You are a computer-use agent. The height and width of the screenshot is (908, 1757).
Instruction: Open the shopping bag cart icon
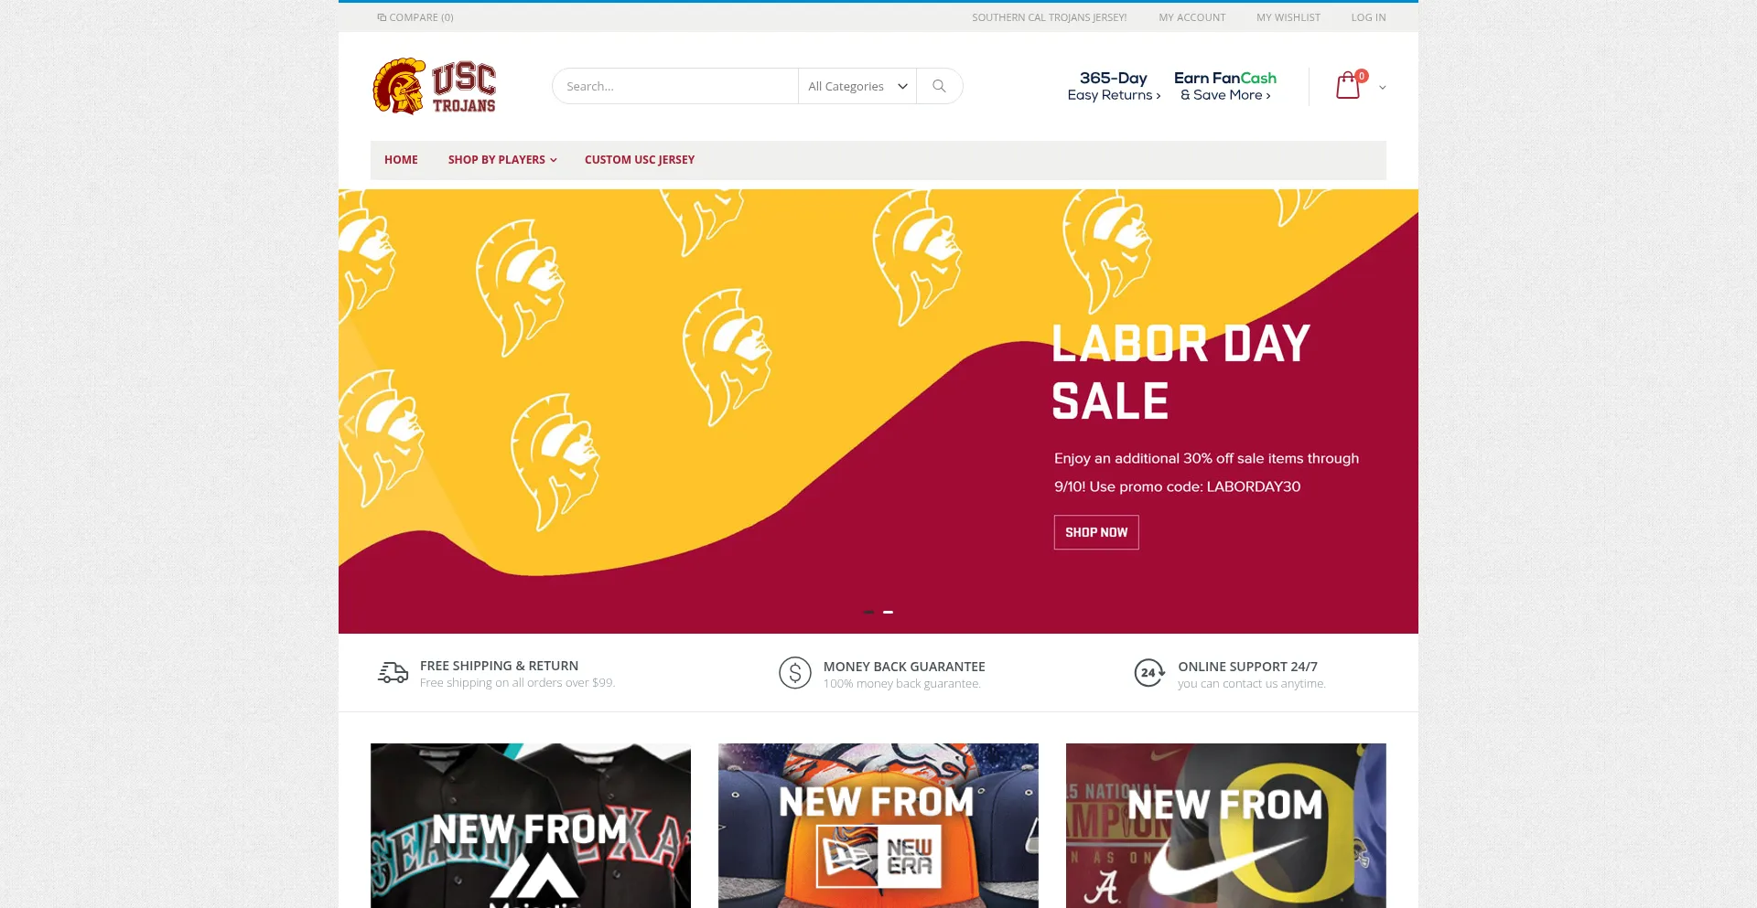(1349, 85)
